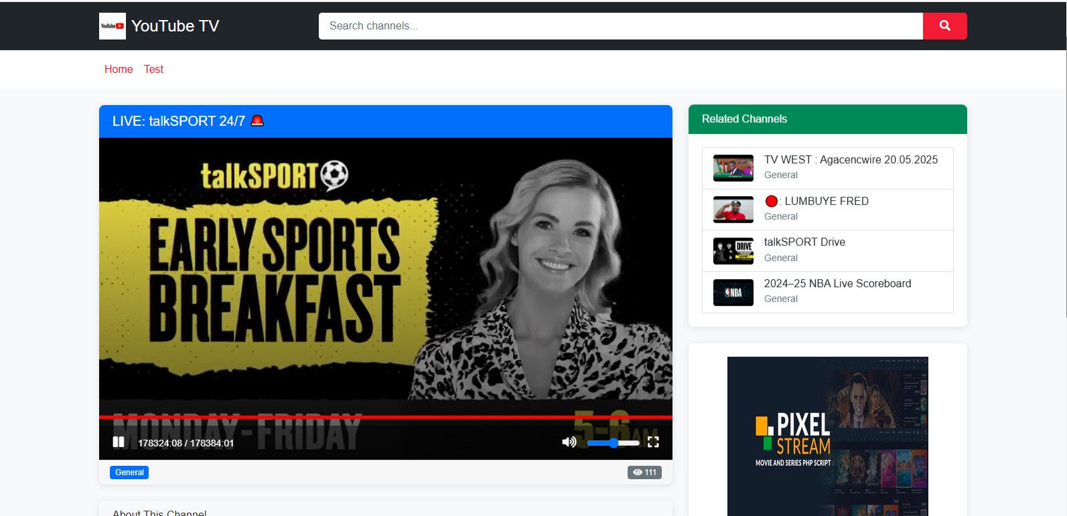
Task: Adjust the video volume slider
Action: coord(613,442)
